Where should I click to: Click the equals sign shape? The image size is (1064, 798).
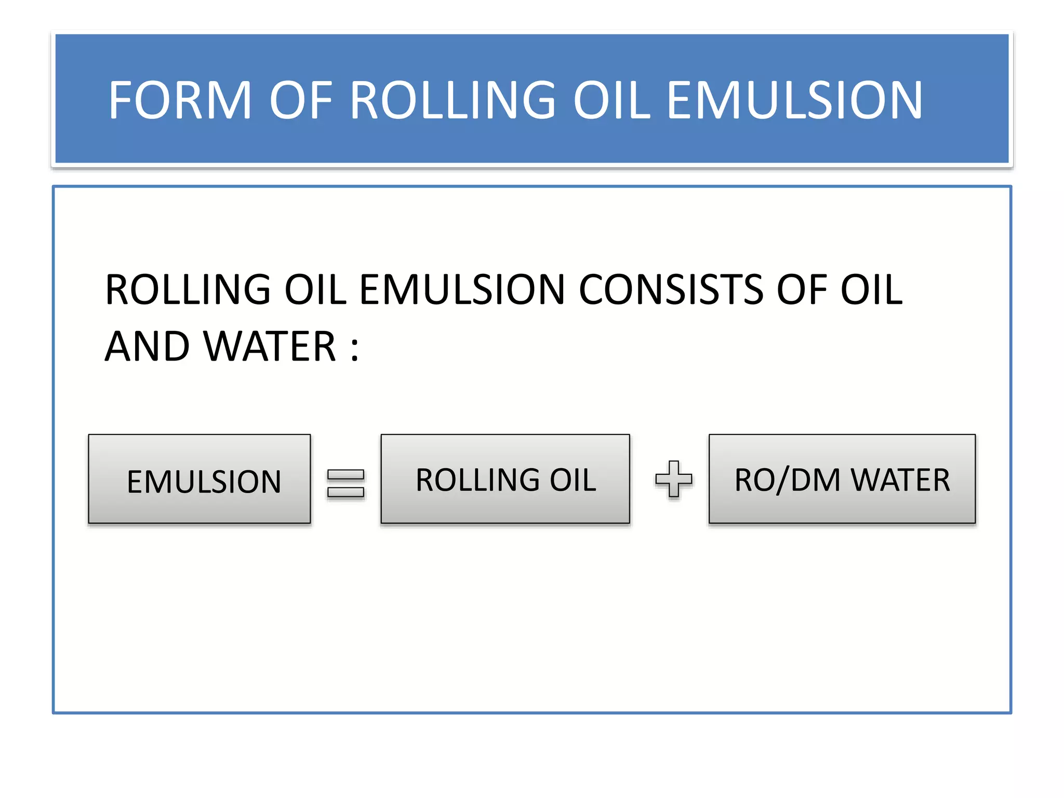(x=345, y=483)
